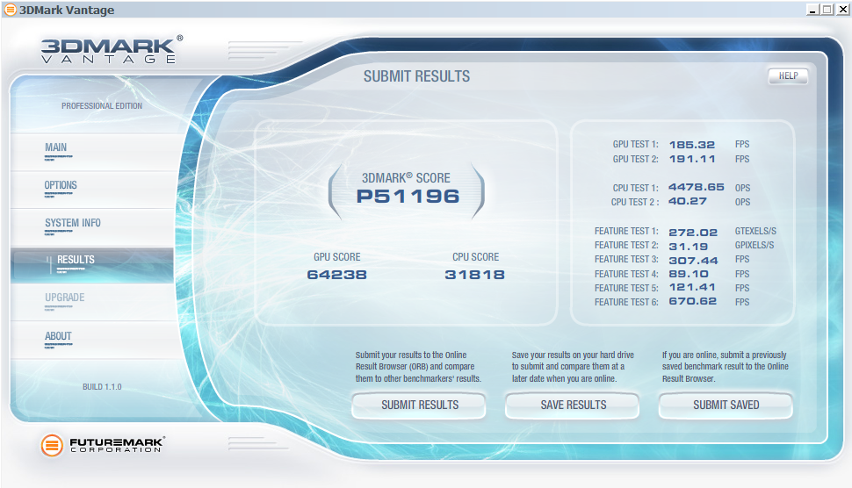
Task: Click Feature Test 5 value 121.41
Action: click(692, 287)
